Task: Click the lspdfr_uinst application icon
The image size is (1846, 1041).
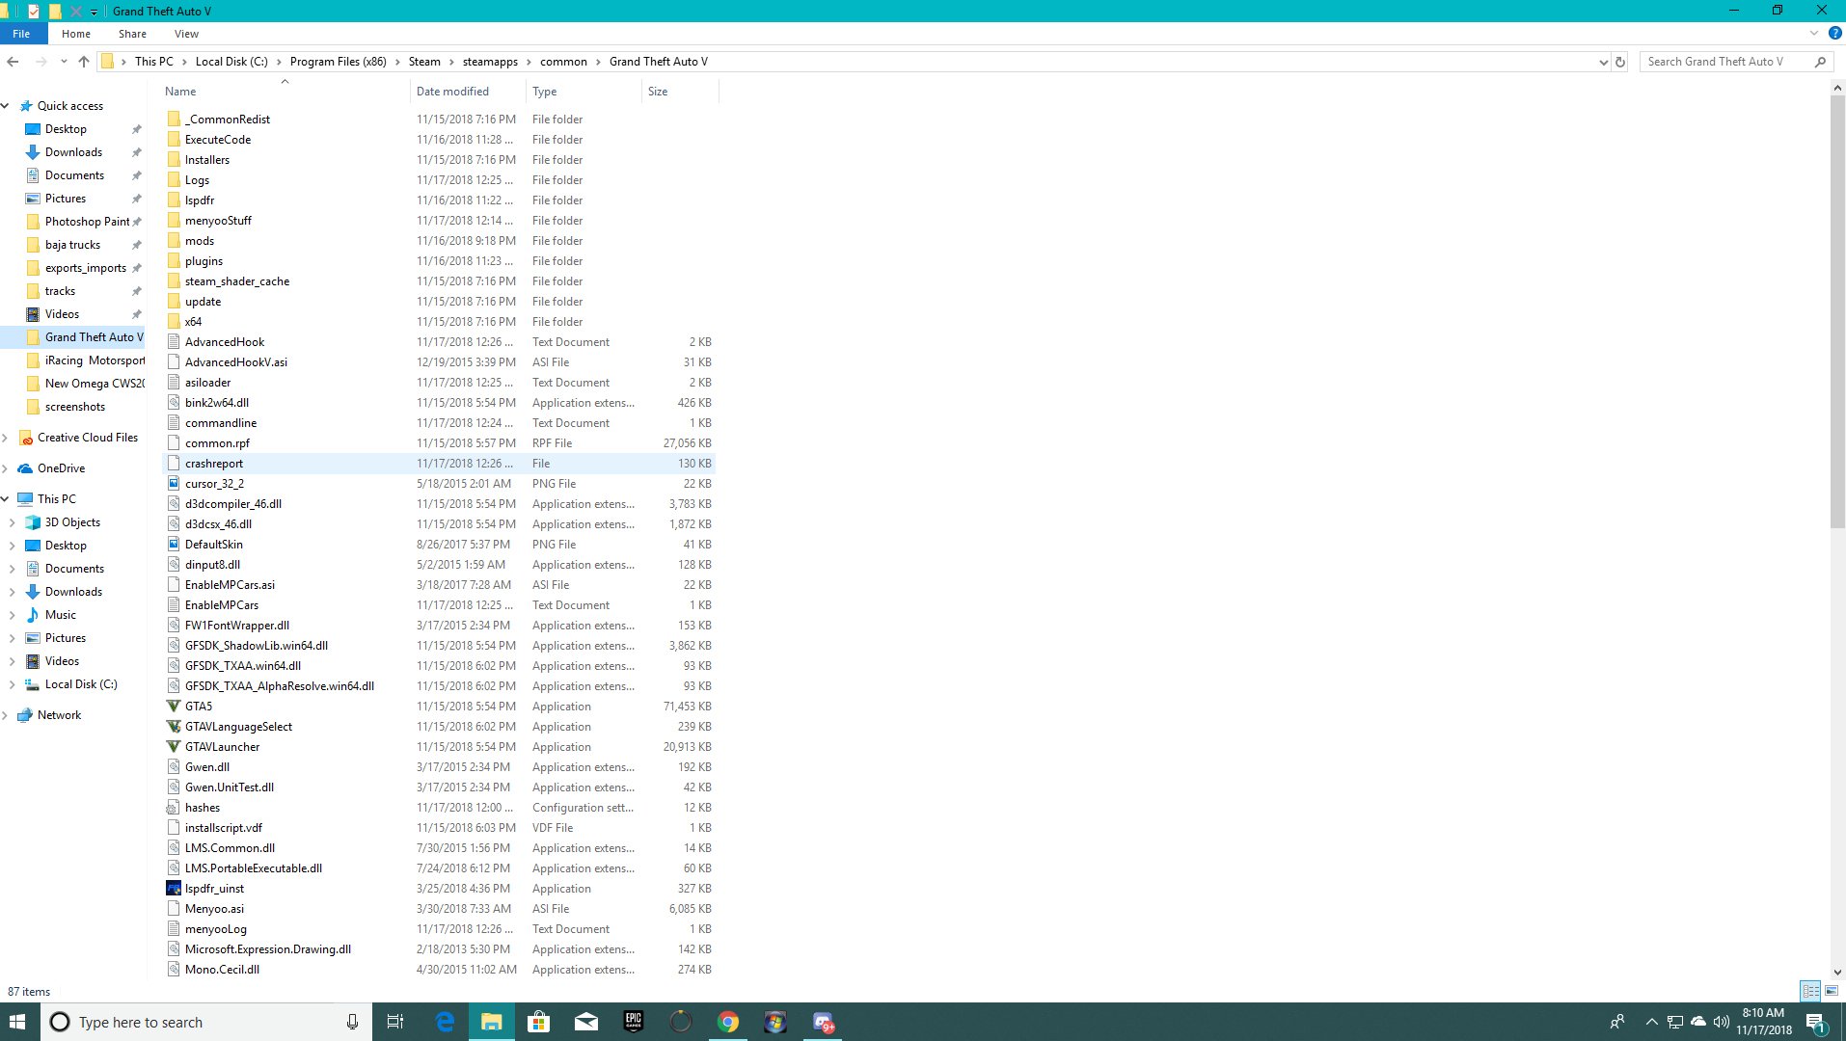Action: 174,889
